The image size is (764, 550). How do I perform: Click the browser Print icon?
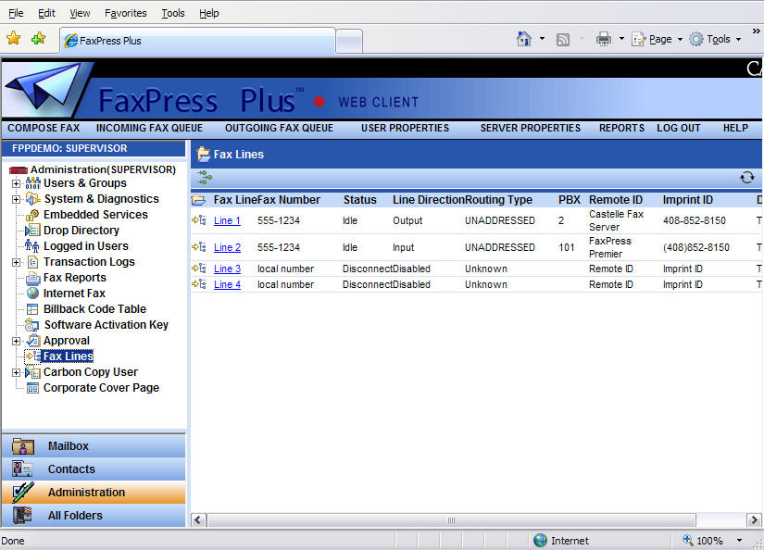tap(604, 39)
